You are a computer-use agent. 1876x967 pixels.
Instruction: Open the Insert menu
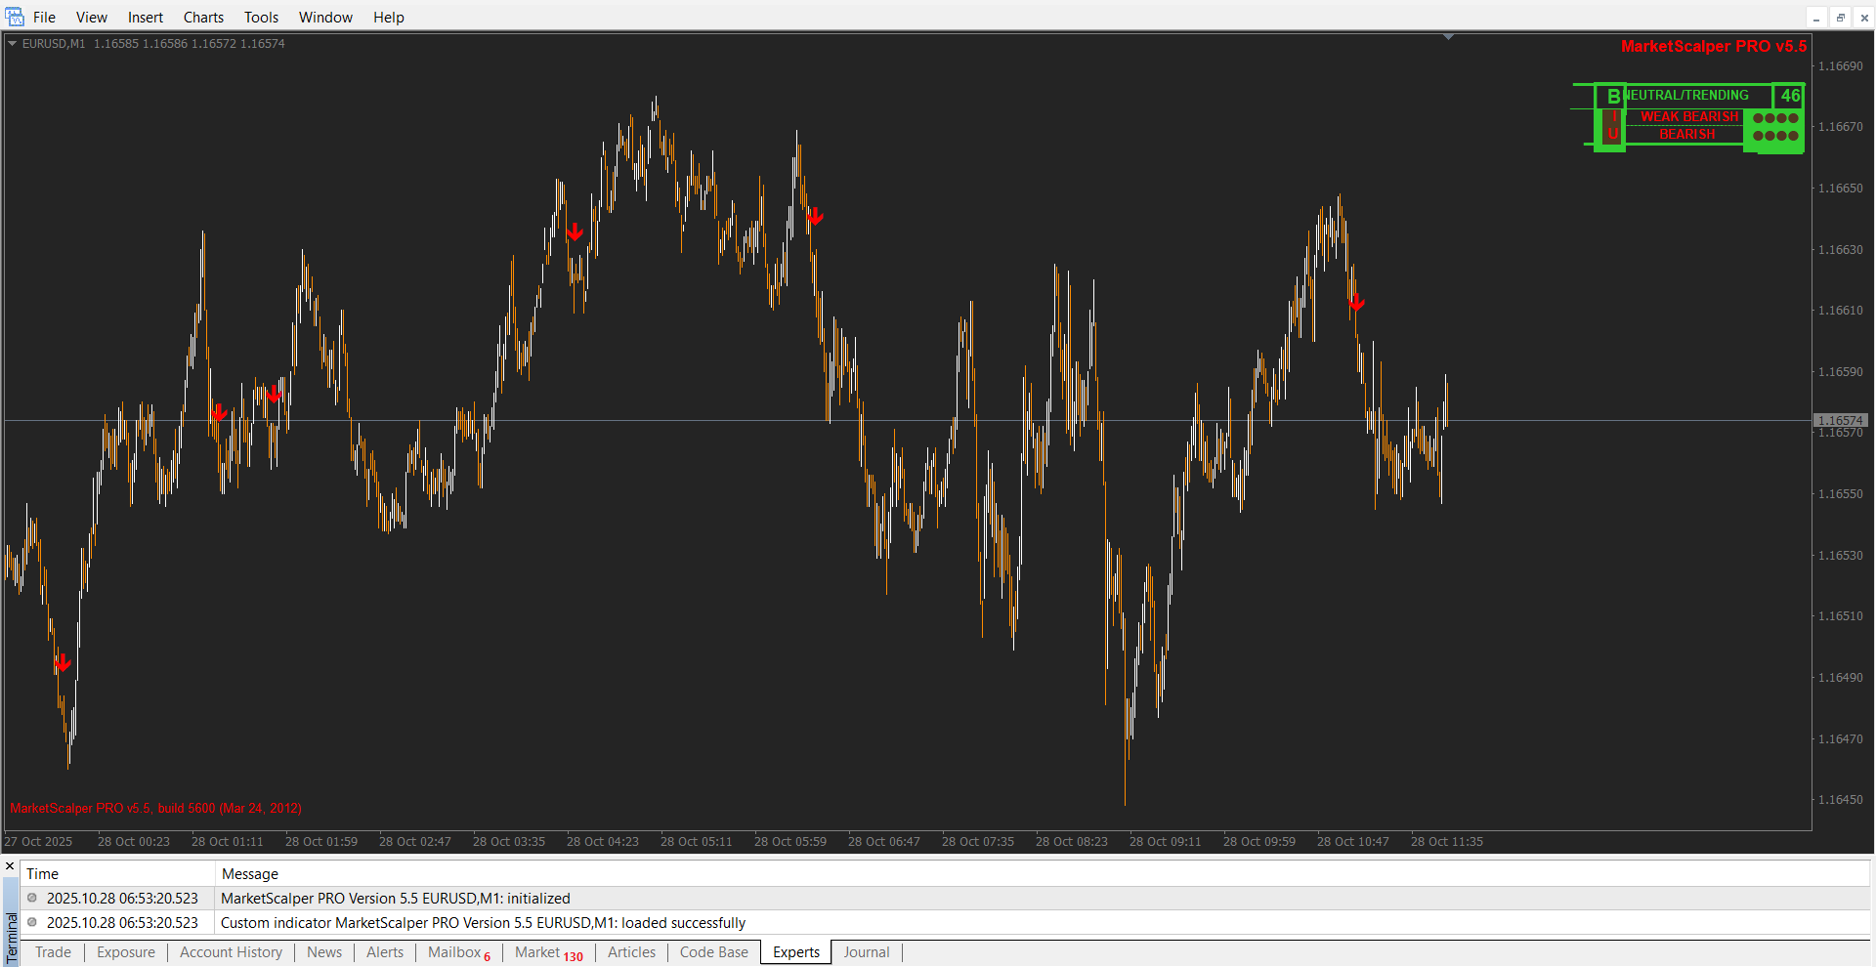pos(146,17)
